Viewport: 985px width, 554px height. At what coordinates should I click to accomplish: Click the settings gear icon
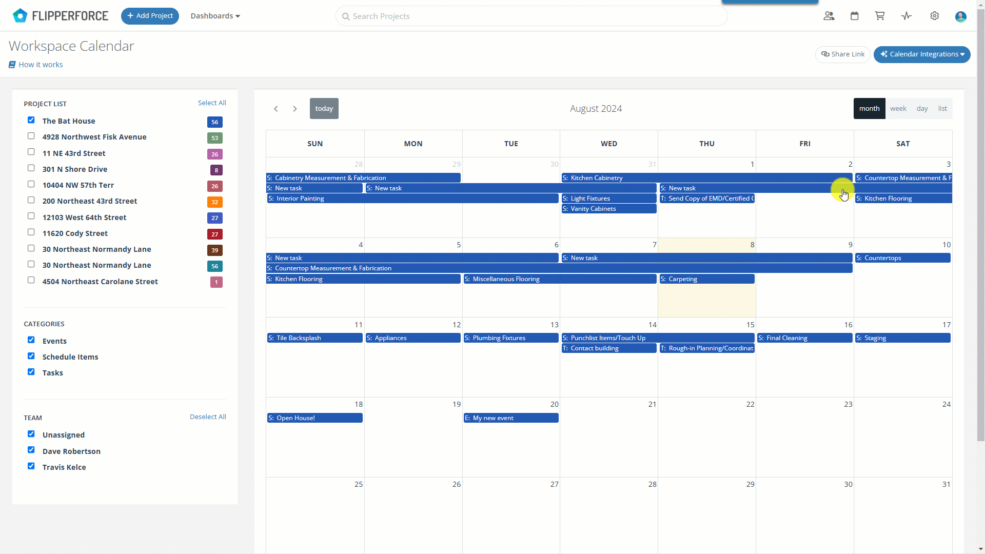click(x=935, y=15)
